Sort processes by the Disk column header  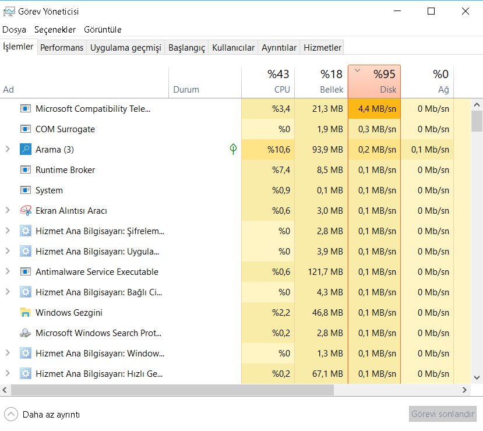(x=374, y=82)
